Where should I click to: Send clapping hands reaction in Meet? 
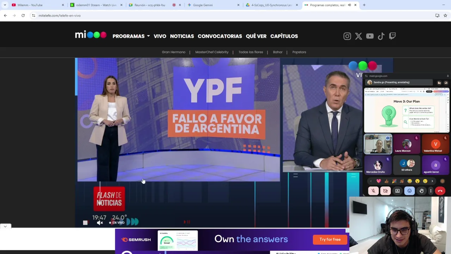[x=402, y=181]
